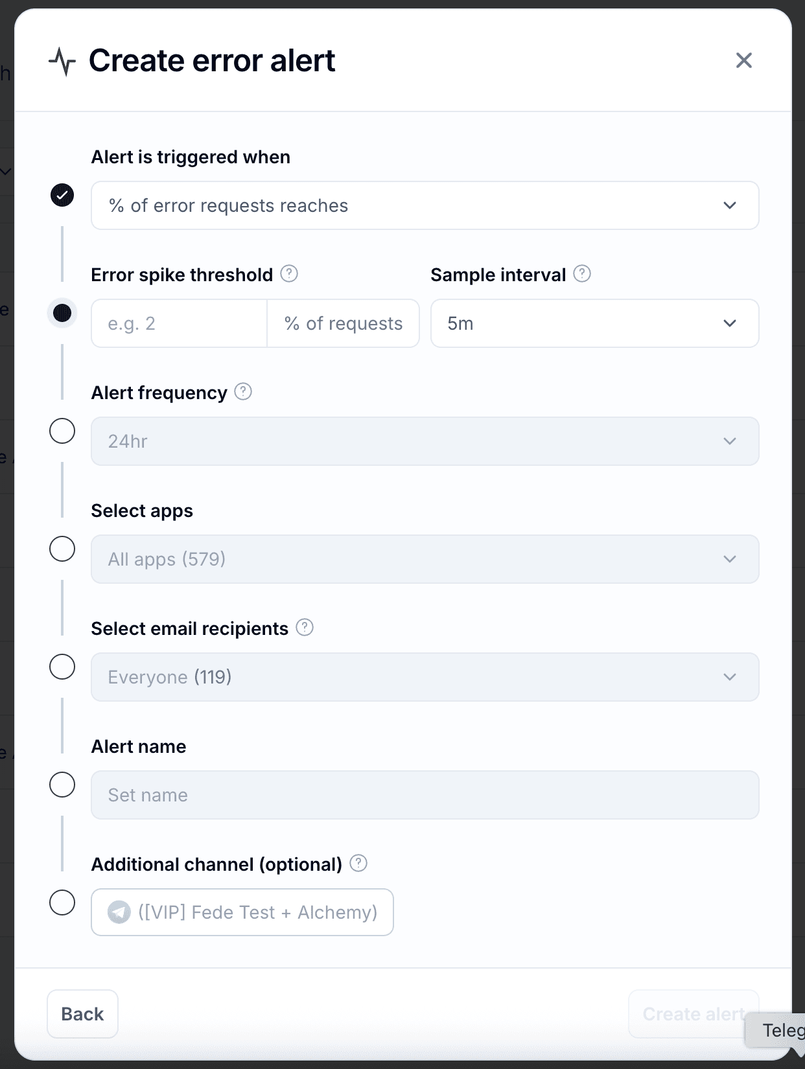Close the Create error alert dialog
The height and width of the screenshot is (1069, 805).
pos(743,60)
